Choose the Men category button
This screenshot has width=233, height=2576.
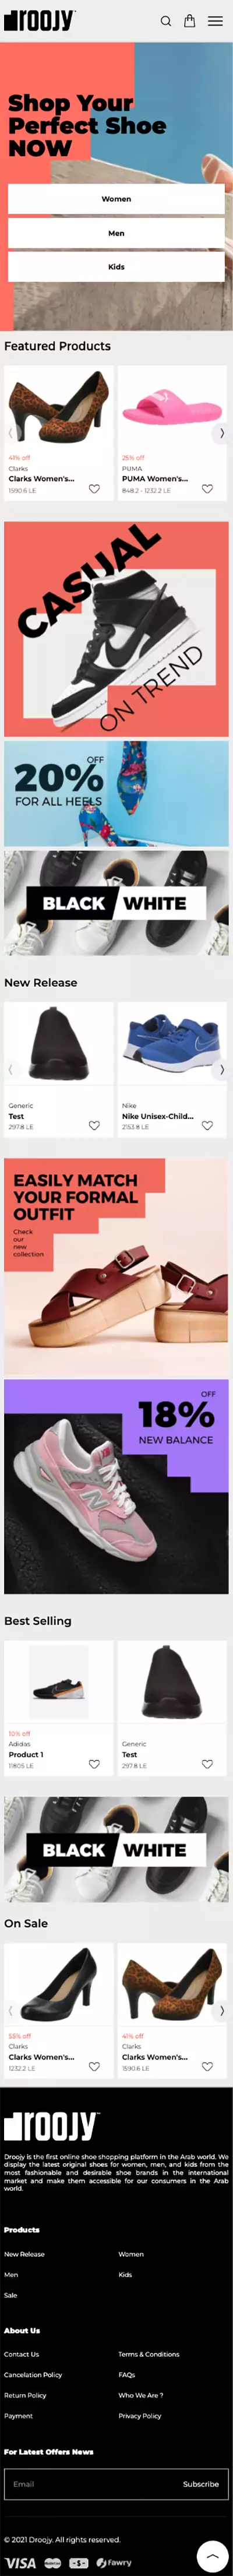coord(116,233)
